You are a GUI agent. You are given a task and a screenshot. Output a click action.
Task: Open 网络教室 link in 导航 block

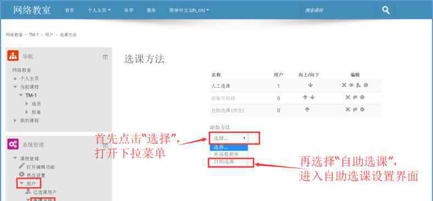tap(22, 70)
